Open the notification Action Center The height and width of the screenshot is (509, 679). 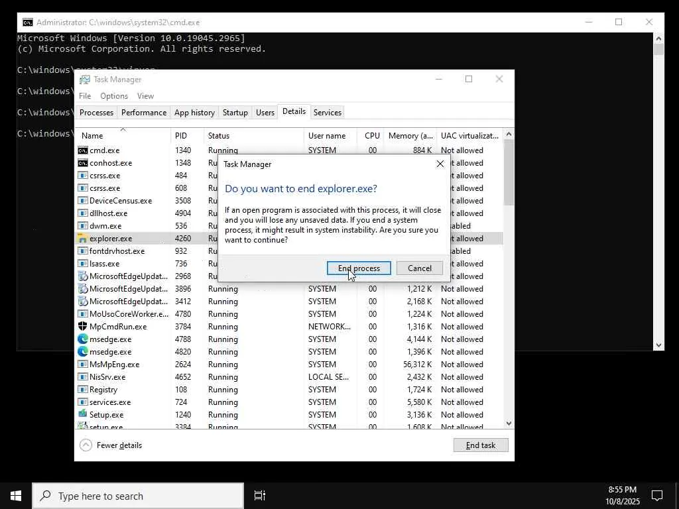(x=657, y=496)
